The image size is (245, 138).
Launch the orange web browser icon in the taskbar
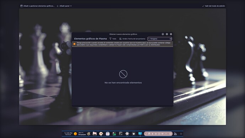pos(101,134)
